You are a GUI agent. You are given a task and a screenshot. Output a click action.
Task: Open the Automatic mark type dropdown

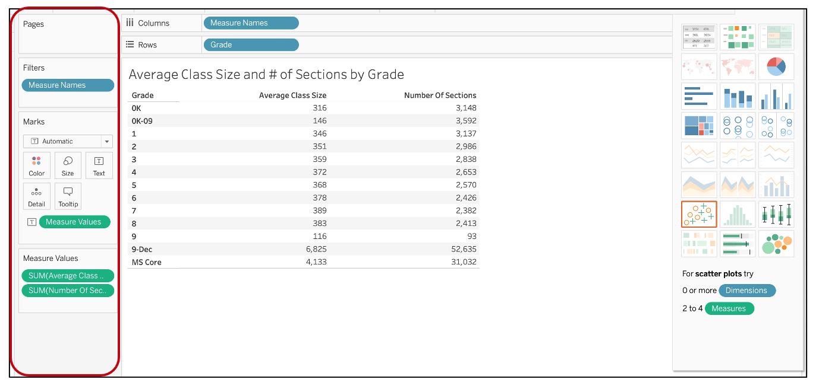(67, 141)
